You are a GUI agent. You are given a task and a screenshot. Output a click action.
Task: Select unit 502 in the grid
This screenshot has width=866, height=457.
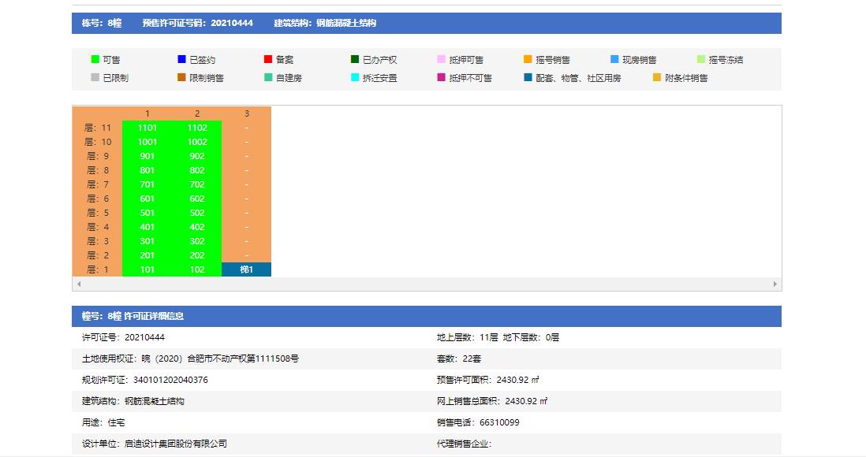[x=198, y=212]
